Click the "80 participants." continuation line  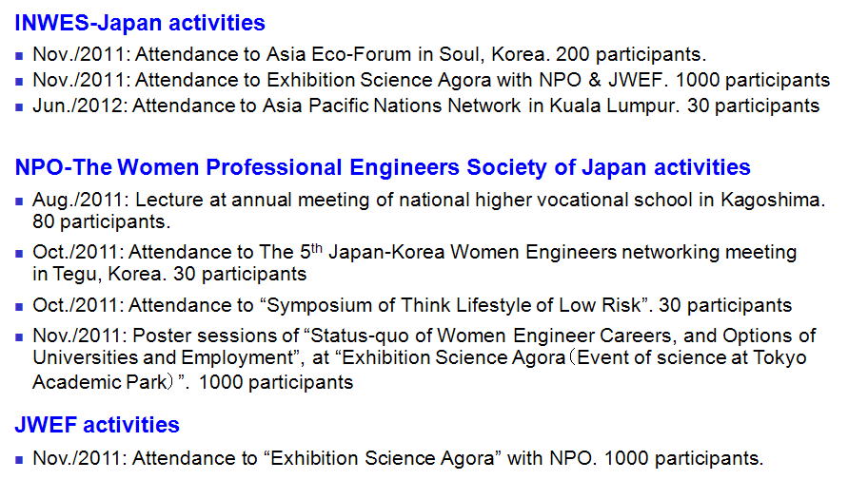click(102, 223)
